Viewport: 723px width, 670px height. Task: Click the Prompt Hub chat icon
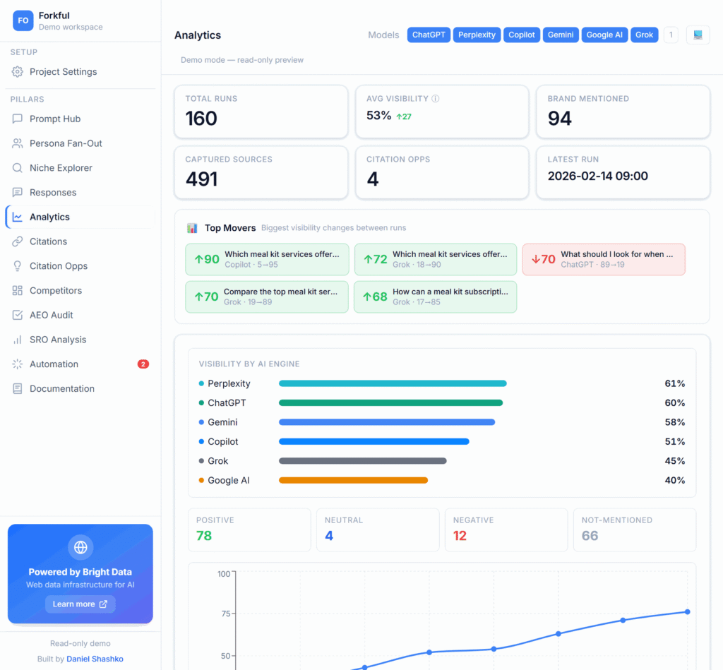[18, 119]
